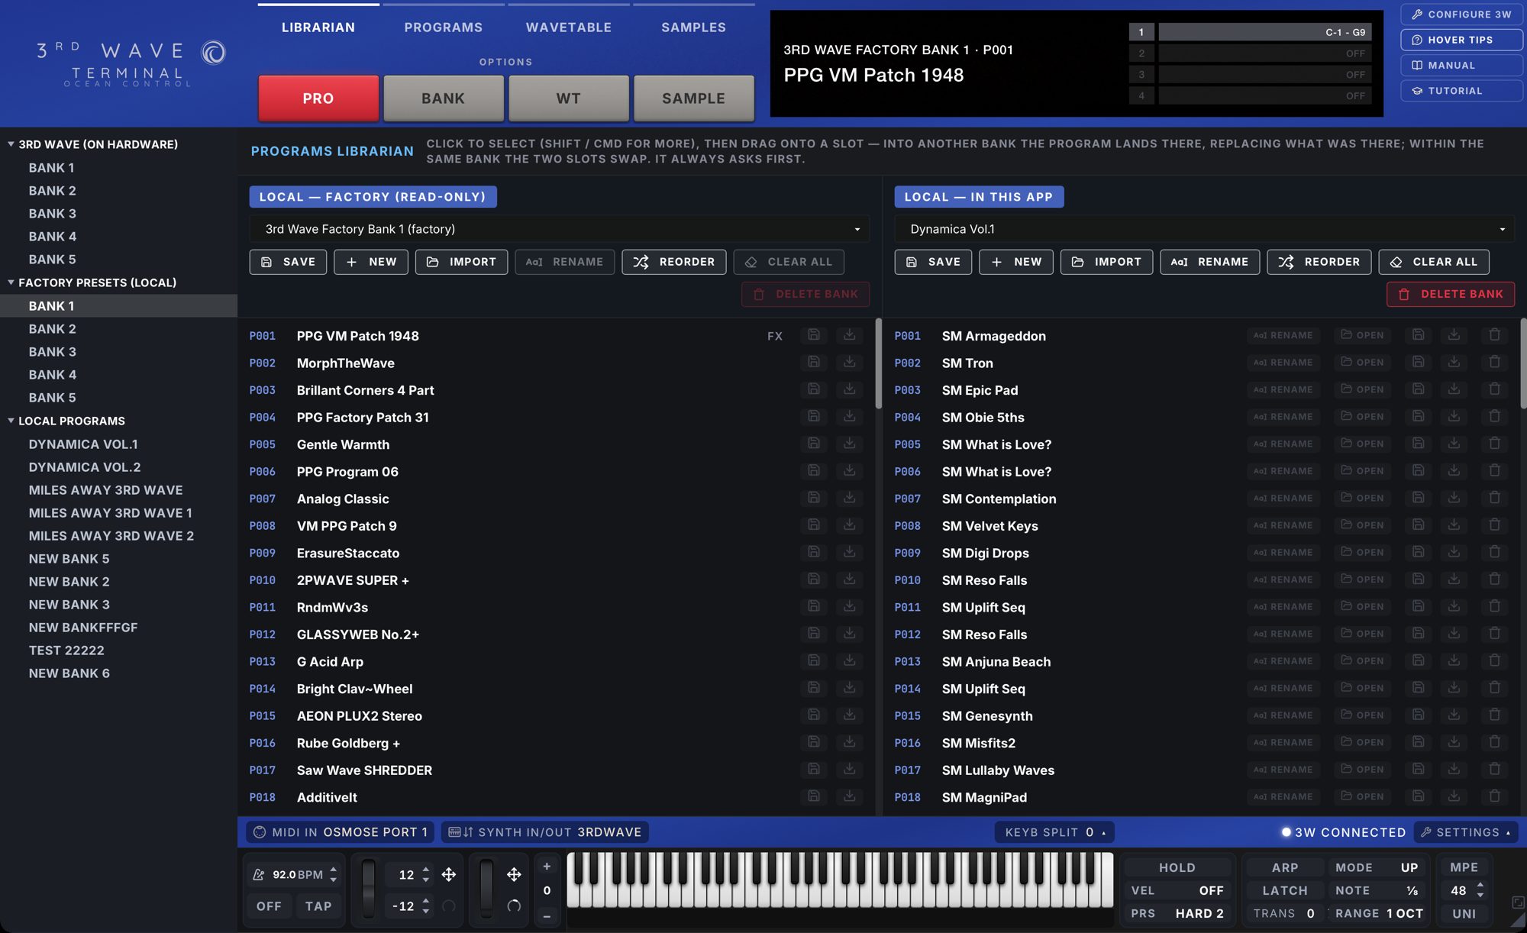
Task: Choose the BANK option button
Action: (444, 98)
